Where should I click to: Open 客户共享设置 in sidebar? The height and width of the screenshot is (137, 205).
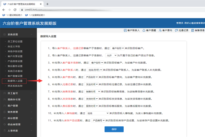pyautogui.click(x=15, y=57)
